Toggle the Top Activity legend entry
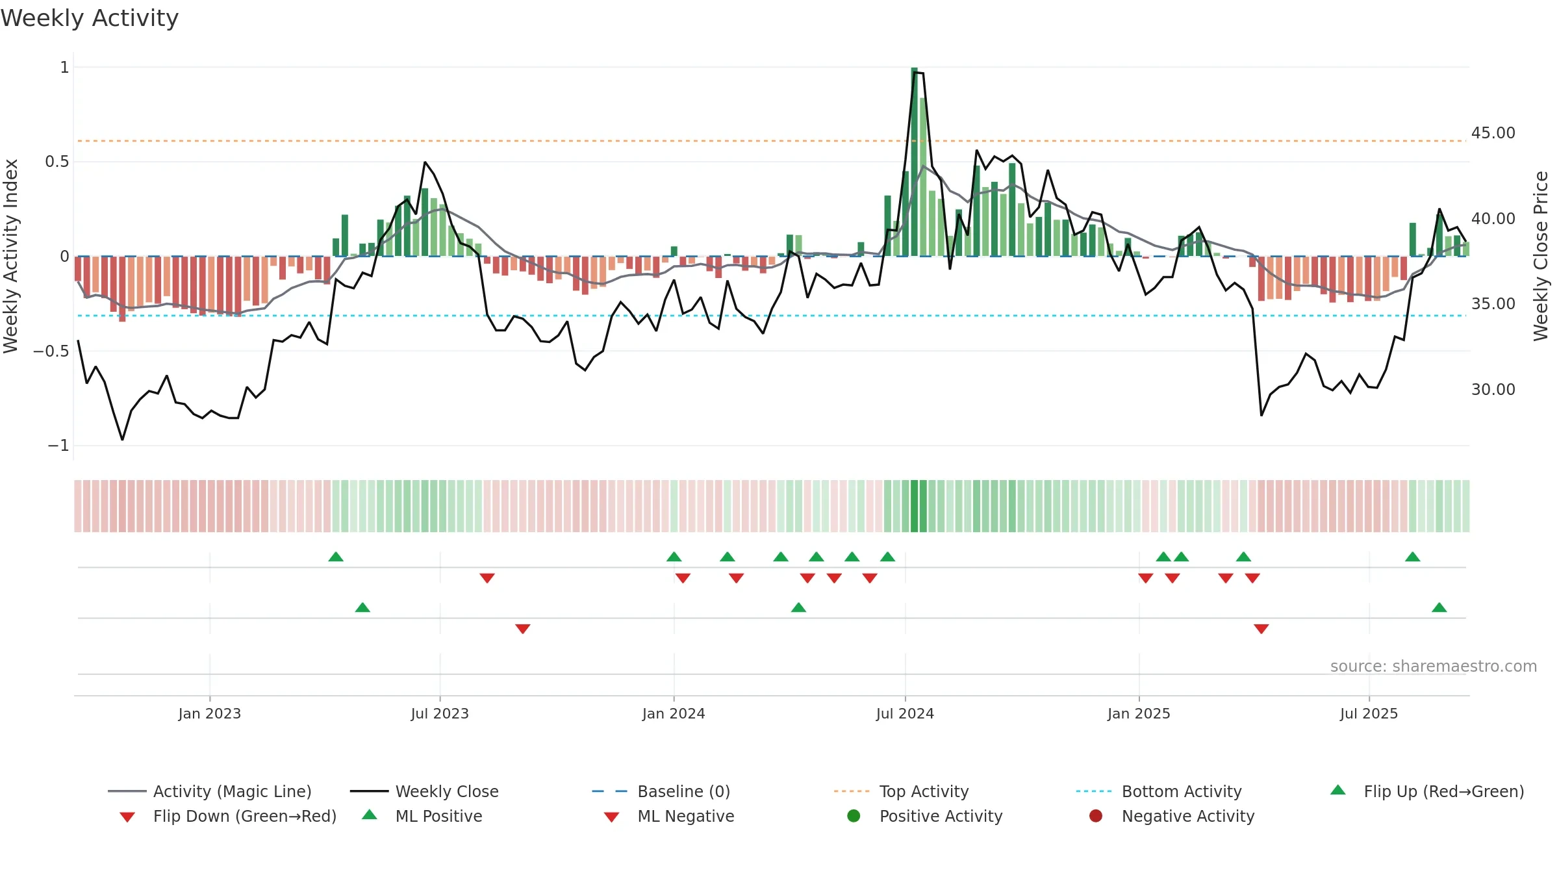This screenshot has height=877, width=1559. (x=901, y=791)
